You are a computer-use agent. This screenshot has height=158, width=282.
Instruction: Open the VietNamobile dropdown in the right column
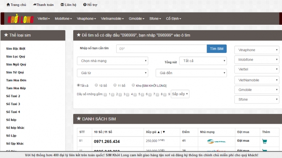(257, 80)
